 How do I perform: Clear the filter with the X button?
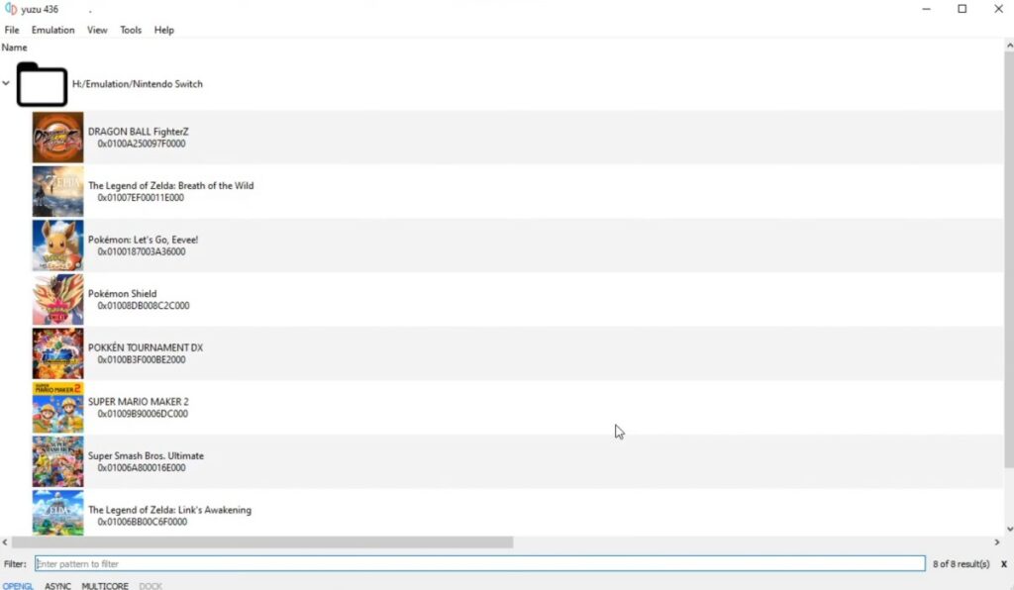(1003, 564)
